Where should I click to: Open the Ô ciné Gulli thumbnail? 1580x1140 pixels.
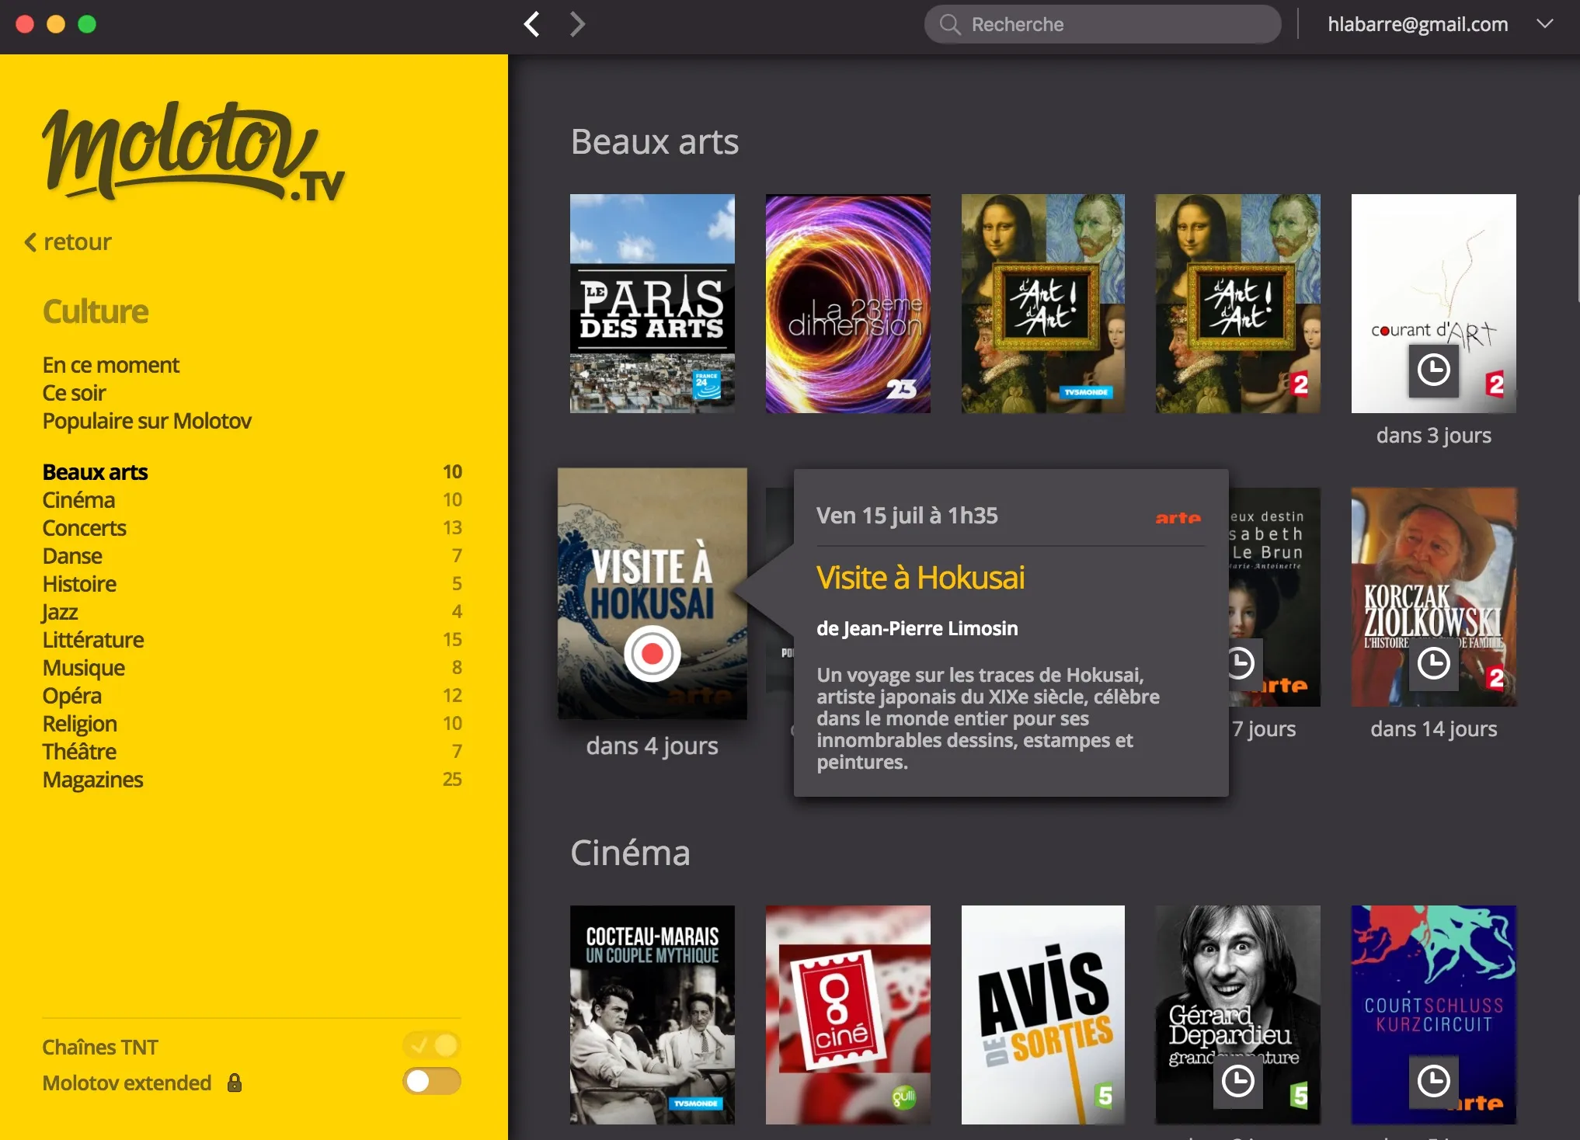[847, 1014]
